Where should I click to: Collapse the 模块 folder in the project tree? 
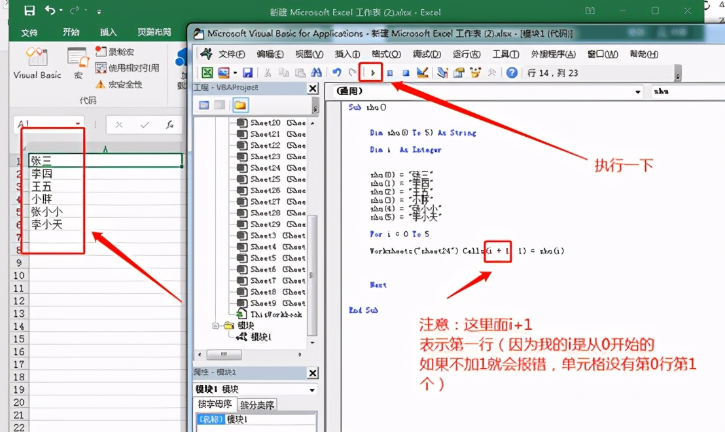point(215,325)
